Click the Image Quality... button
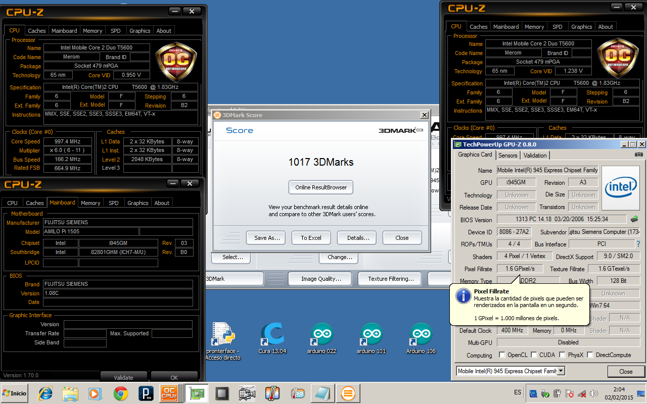 click(321, 279)
